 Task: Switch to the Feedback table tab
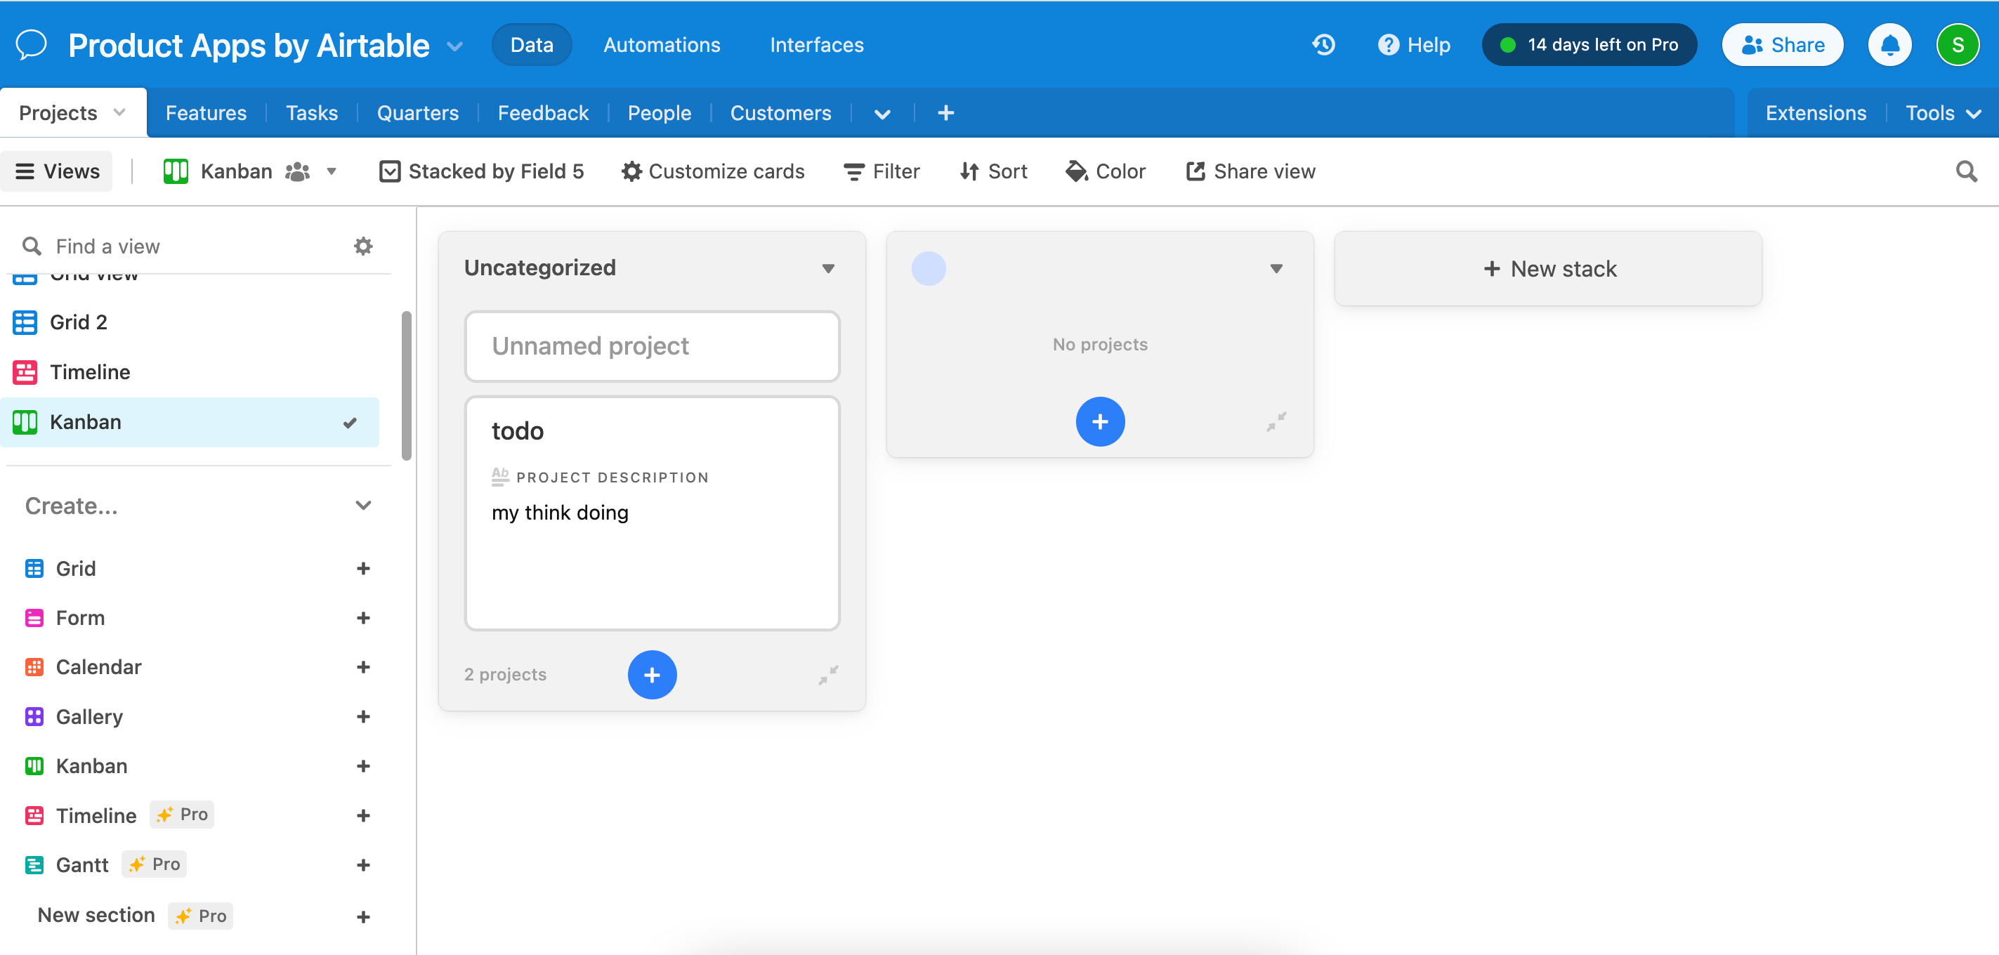(x=542, y=113)
